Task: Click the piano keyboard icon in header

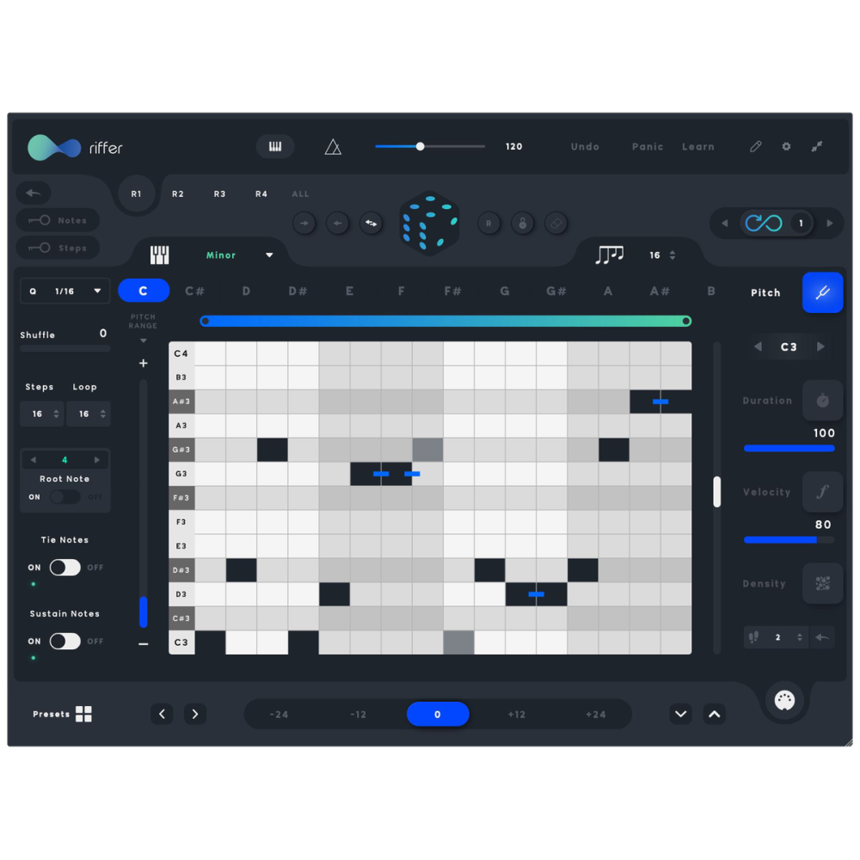Action: (275, 147)
